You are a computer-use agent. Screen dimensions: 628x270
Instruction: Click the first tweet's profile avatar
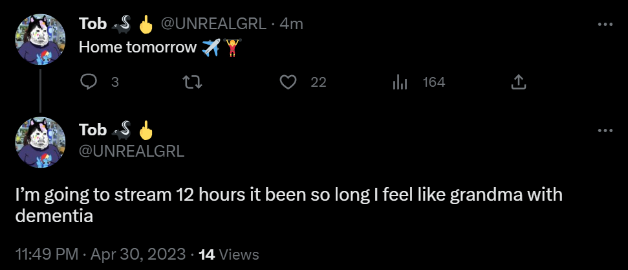(x=40, y=39)
